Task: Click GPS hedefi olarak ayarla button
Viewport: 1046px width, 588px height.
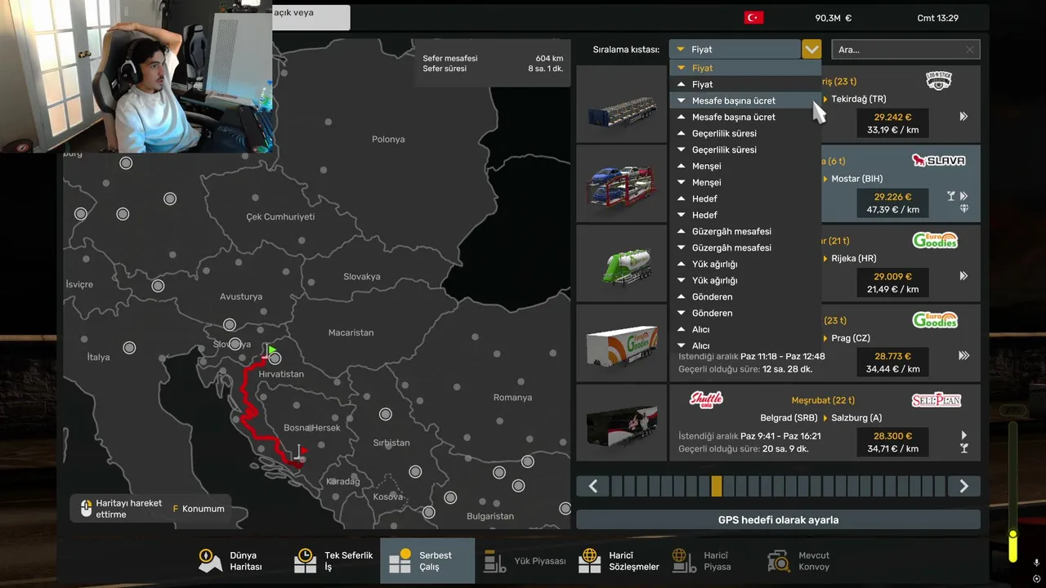Action: [778, 519]
